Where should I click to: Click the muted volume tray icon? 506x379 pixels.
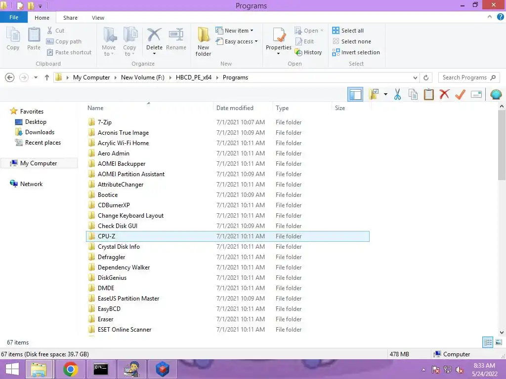click(460, 370)
